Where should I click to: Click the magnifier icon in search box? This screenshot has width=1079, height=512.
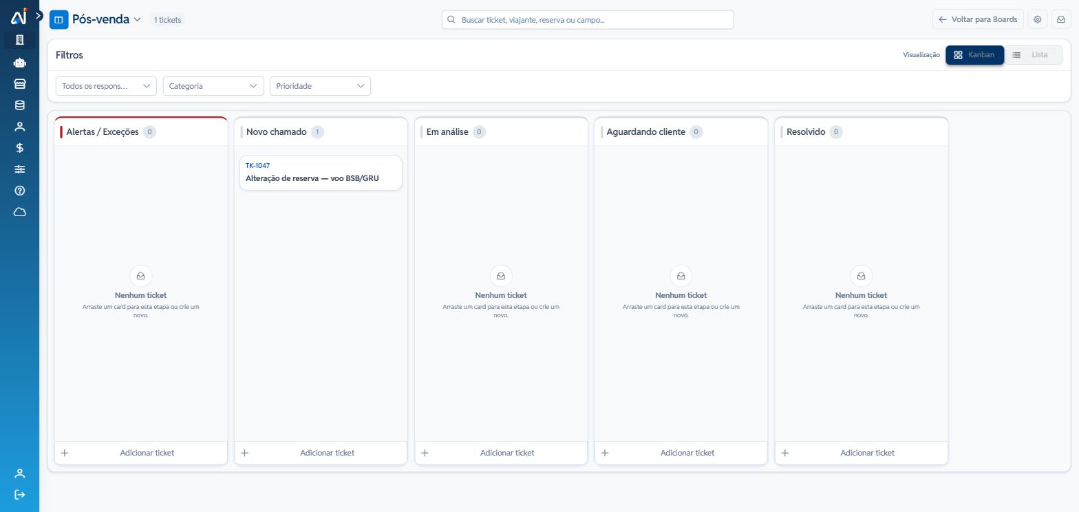(451, 19)
